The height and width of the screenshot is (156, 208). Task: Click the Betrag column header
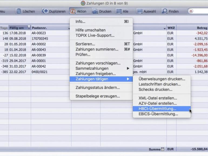click(x=192, y=28)
